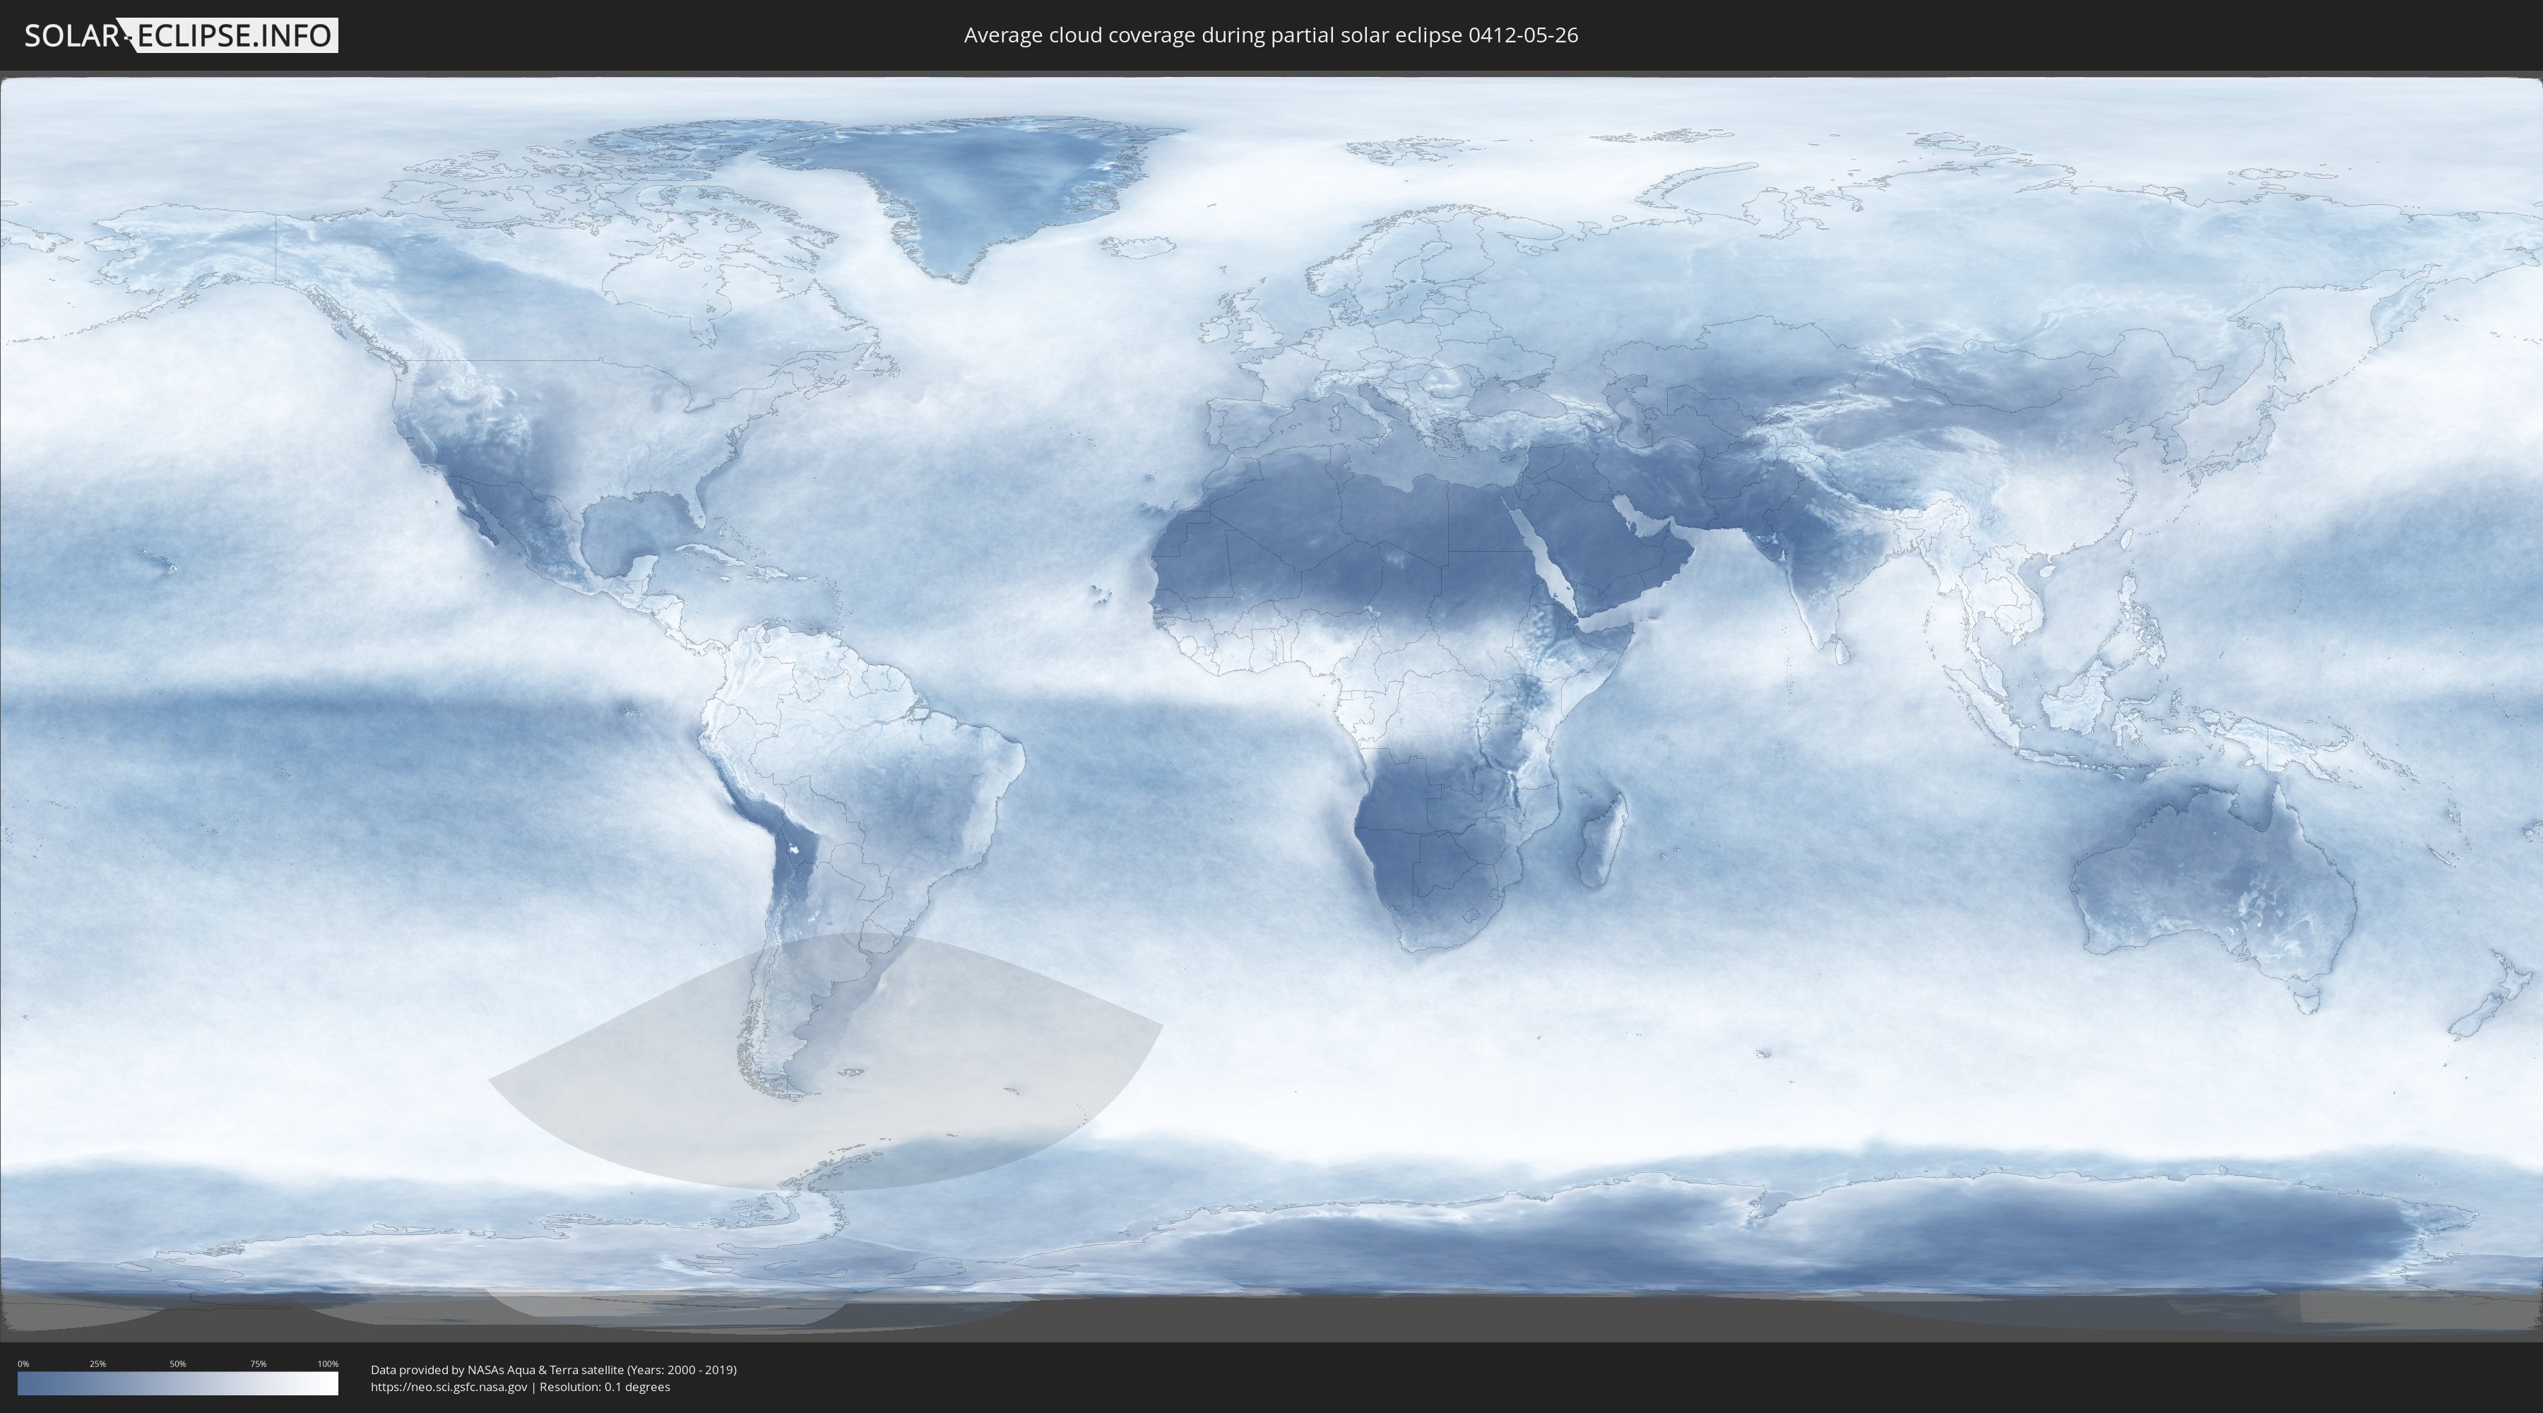Click the 0% legend label
Screen dimensions: 2543x1413
coord(23,1364)
